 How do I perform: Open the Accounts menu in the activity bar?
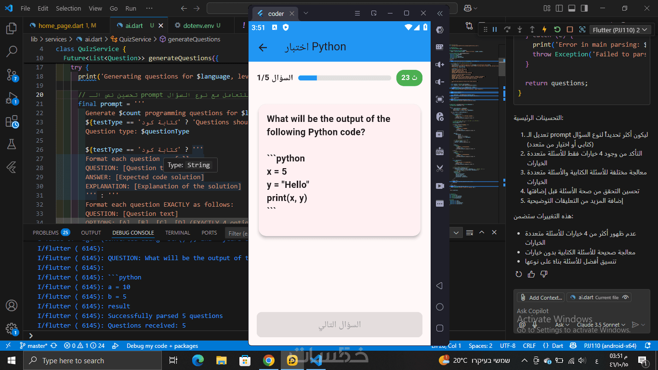pyautogui.click(x=12, y=306)
